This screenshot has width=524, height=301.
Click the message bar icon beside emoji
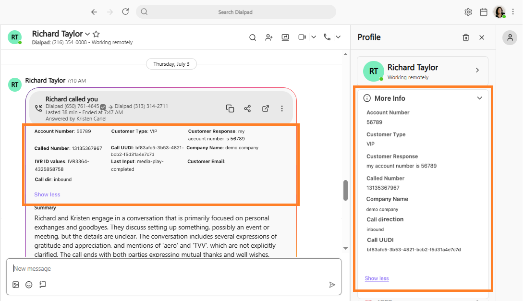pyautogui.click(x=43, y=285)
